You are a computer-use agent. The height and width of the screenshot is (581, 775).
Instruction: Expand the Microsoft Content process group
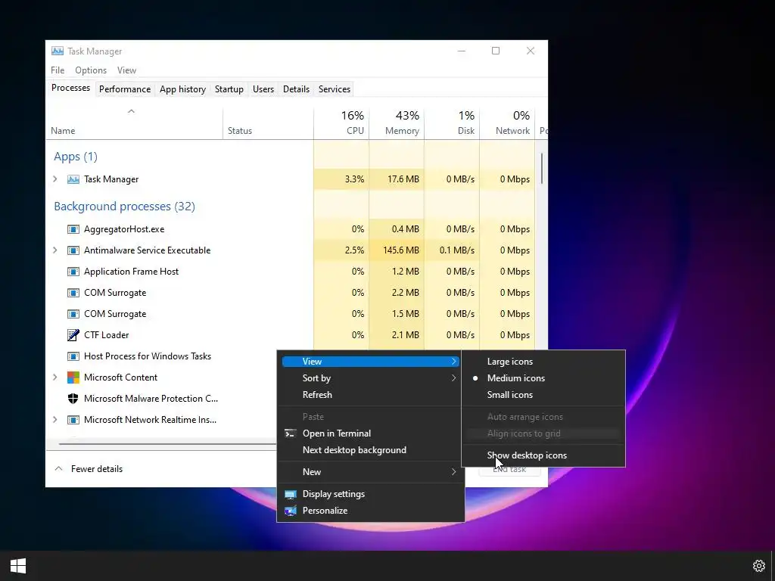(x=54, y=377)
